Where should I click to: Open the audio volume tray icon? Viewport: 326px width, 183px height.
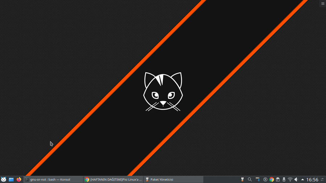coord(296,179)
